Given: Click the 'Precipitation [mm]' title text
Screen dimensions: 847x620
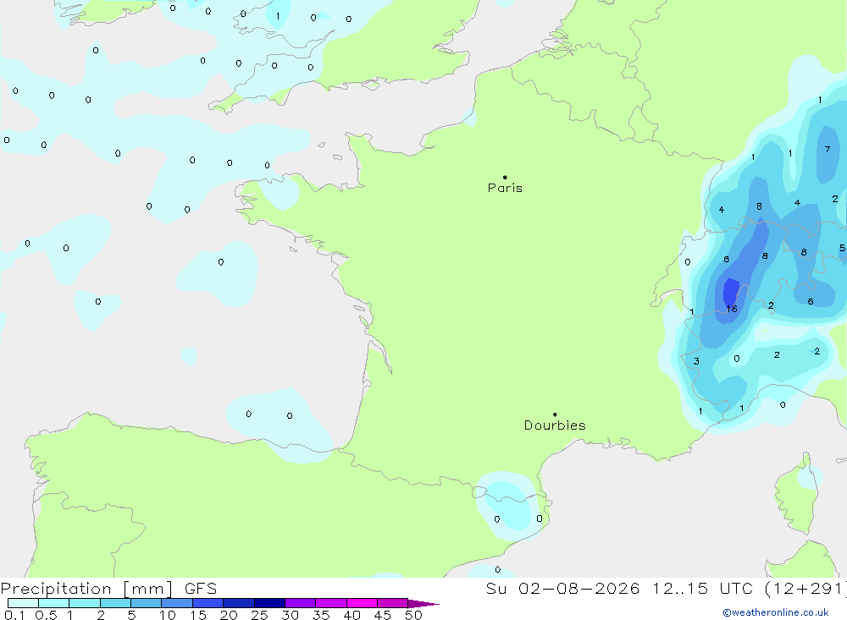Looking at the screenshot, I should point(86,588).
